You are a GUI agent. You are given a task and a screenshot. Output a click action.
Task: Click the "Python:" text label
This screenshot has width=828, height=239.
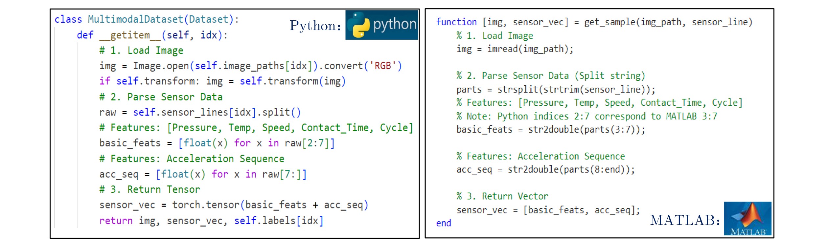(315, 26)
